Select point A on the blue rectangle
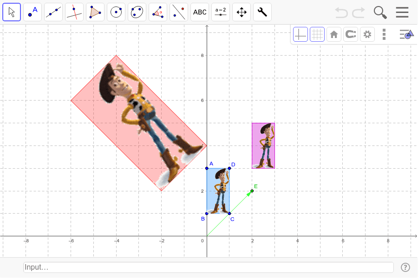 pyautogui.click(x=207, y=168)
